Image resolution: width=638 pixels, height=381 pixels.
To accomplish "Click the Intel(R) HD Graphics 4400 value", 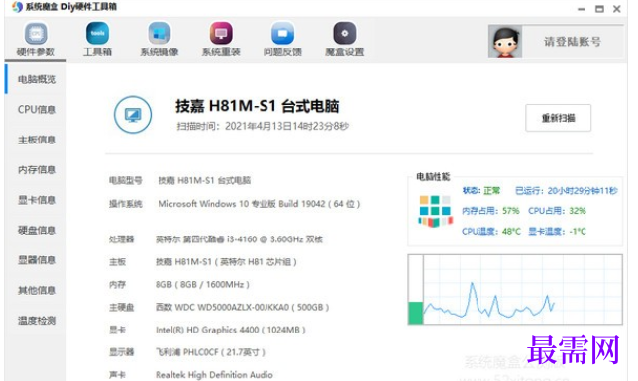I will click(x=230, y=330).
